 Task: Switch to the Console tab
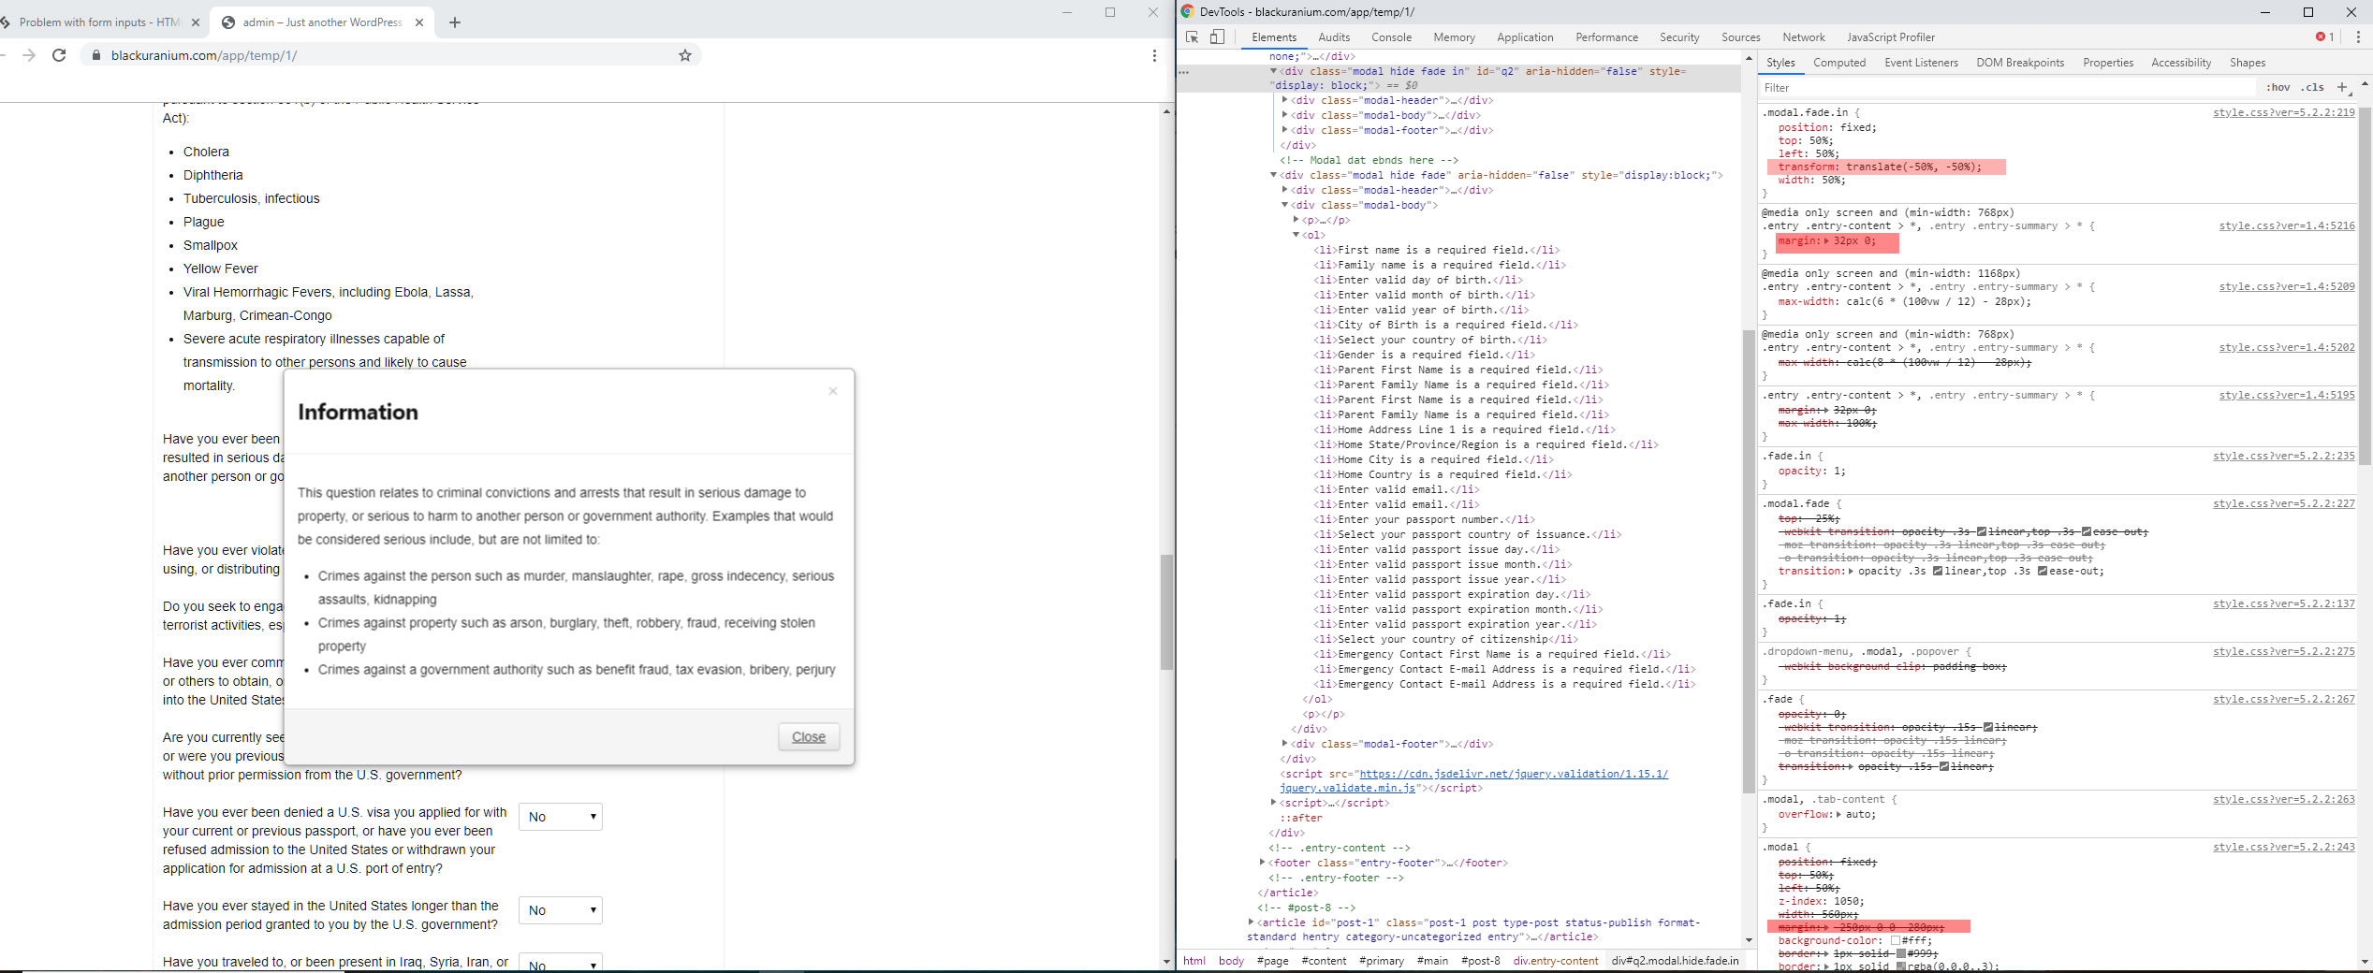pyautogui.click(x=1391, y=37)
